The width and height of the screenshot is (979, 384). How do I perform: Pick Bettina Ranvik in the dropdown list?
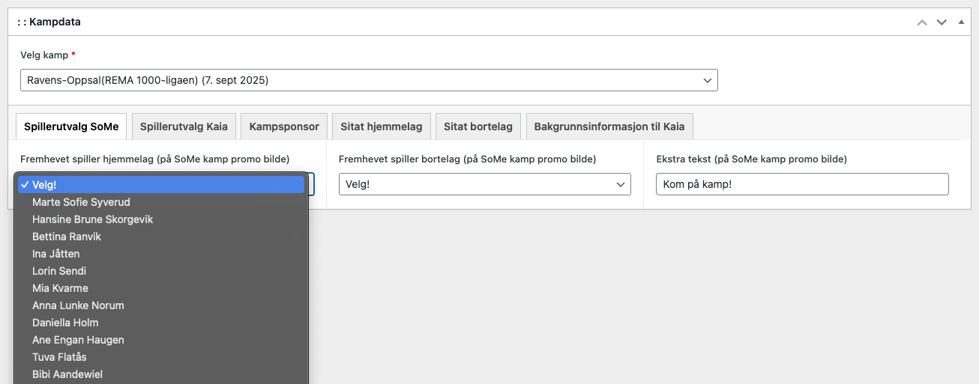point(67,237)
